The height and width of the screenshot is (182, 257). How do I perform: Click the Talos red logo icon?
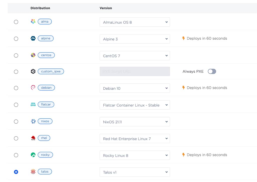pos(33,171)
